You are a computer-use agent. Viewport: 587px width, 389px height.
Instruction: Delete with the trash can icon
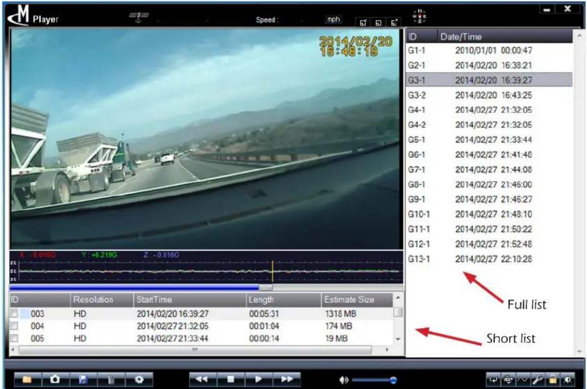click(x=111, y=380)
